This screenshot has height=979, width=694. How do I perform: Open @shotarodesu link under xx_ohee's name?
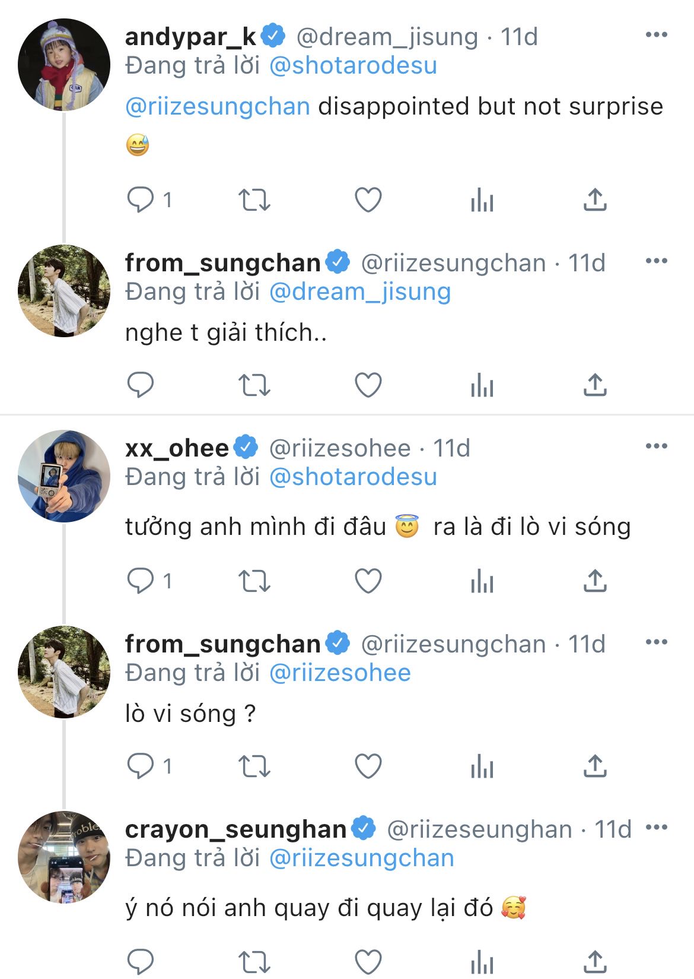pos(353,477)
